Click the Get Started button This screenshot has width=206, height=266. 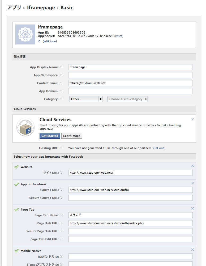click(x=50, y=136)
